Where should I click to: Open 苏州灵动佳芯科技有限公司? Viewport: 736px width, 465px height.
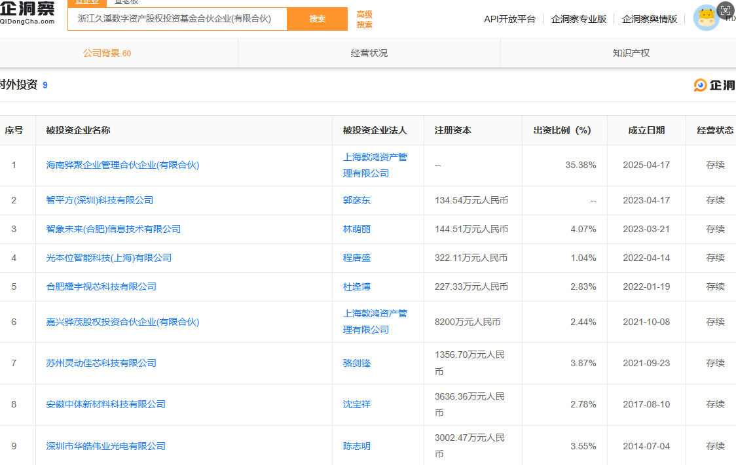click(x=101, y=363)
